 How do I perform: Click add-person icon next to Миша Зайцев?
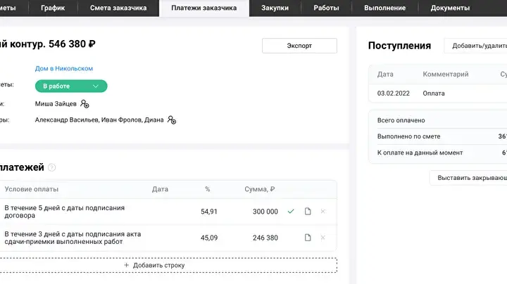[84, 104]
